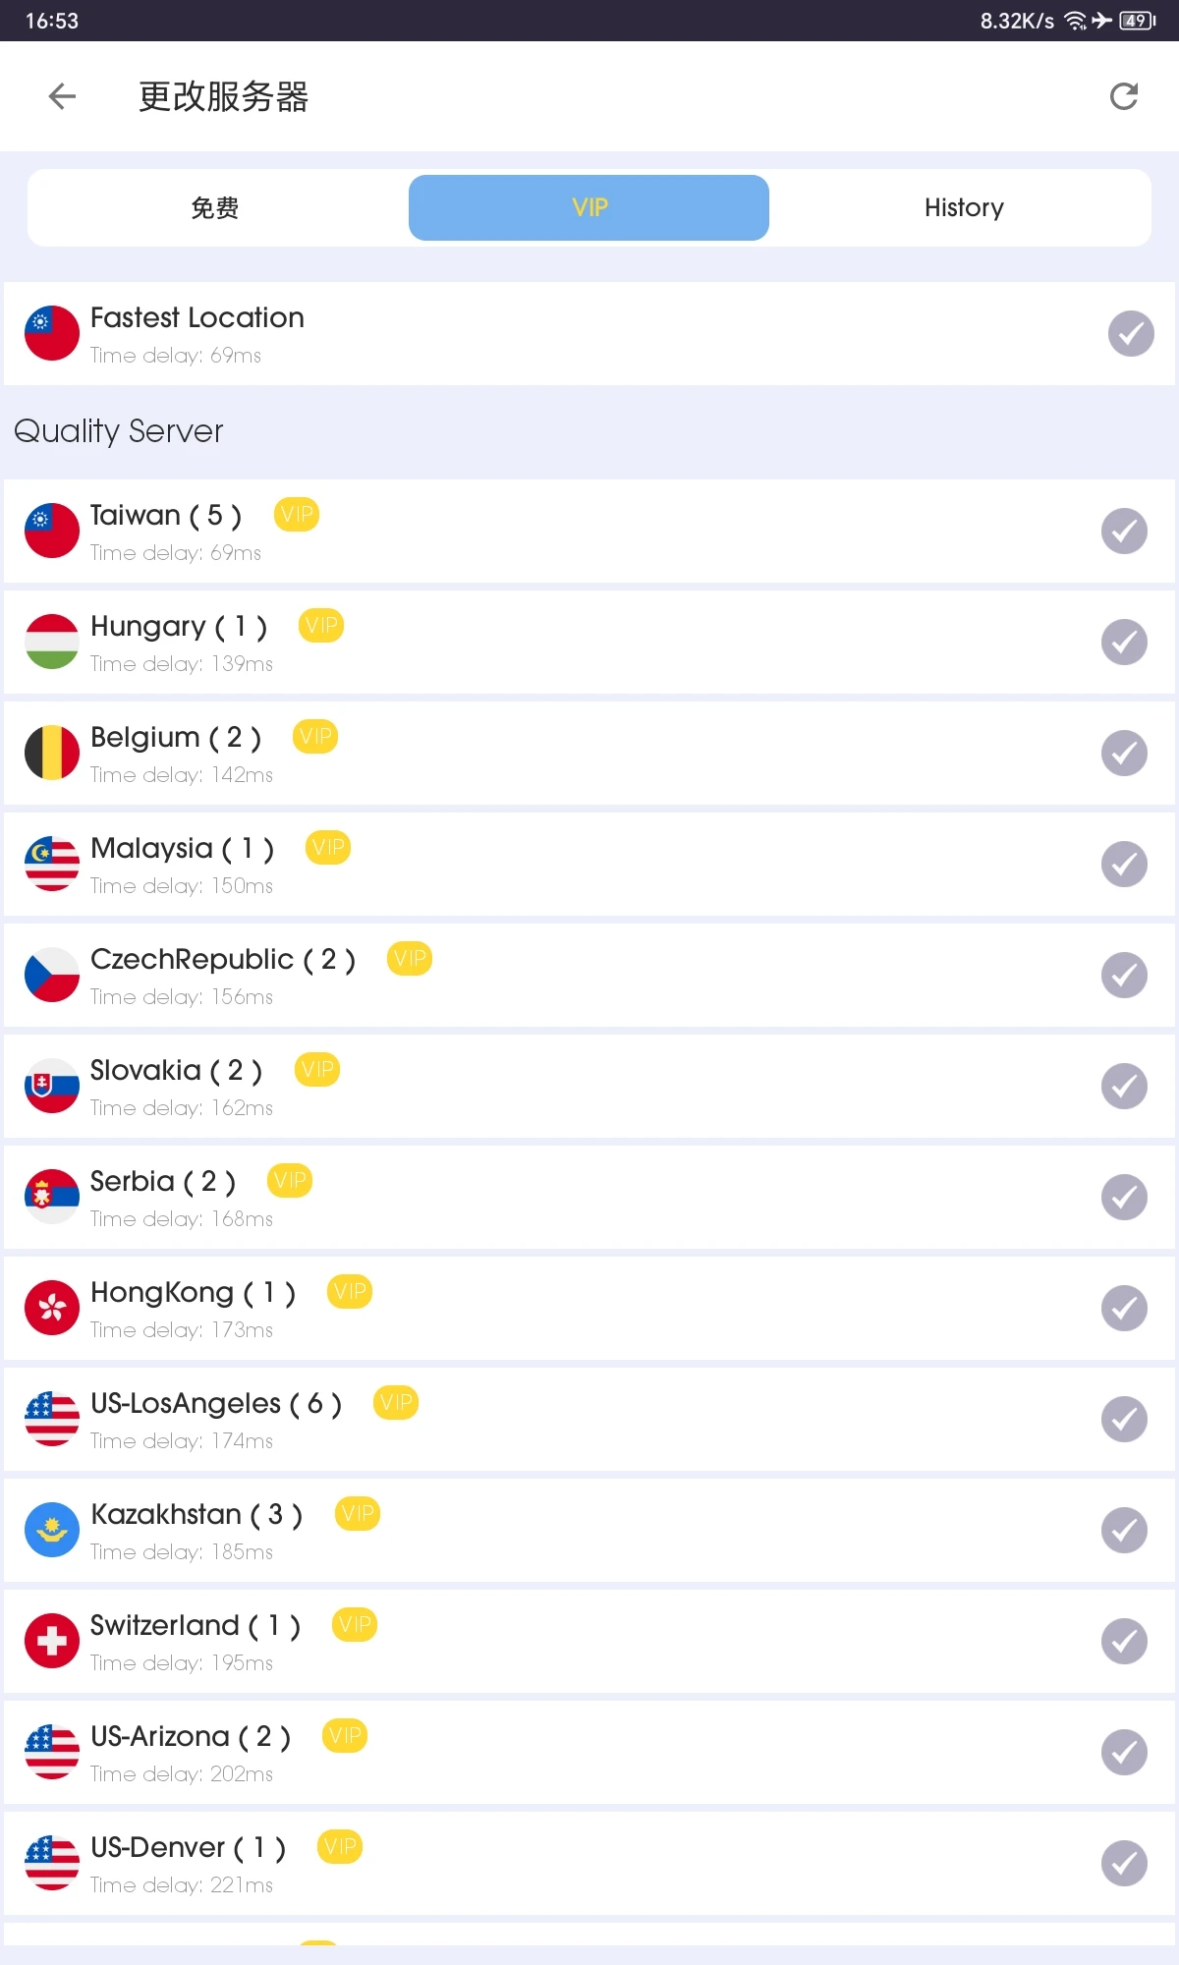Switch to the VIP tab

pyautogui.click(x=589, y=207)
